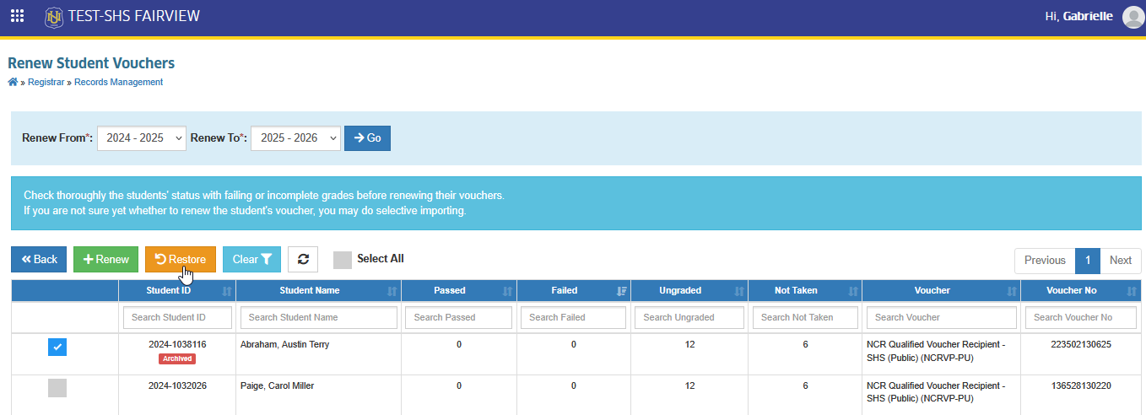Click the orange Restore button
The image size is (1146, 415).
click(x=181, y=260)
